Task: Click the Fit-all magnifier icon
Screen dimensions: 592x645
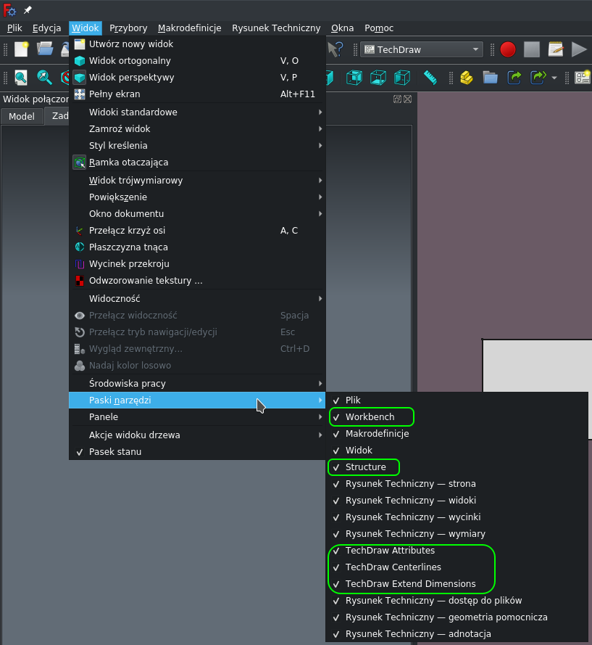Action: [20, 78]
